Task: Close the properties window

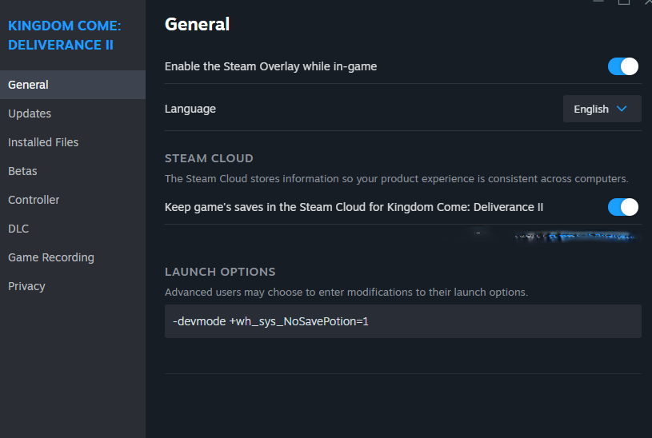Action: point(648,2)
